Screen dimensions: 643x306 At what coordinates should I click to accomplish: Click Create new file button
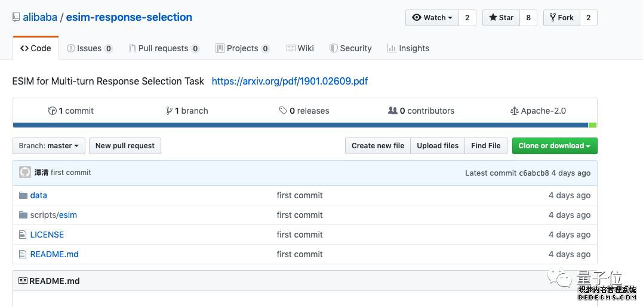click(x=378, y=146)
